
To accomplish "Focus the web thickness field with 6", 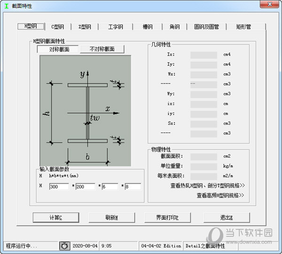I will coord(110,186).
